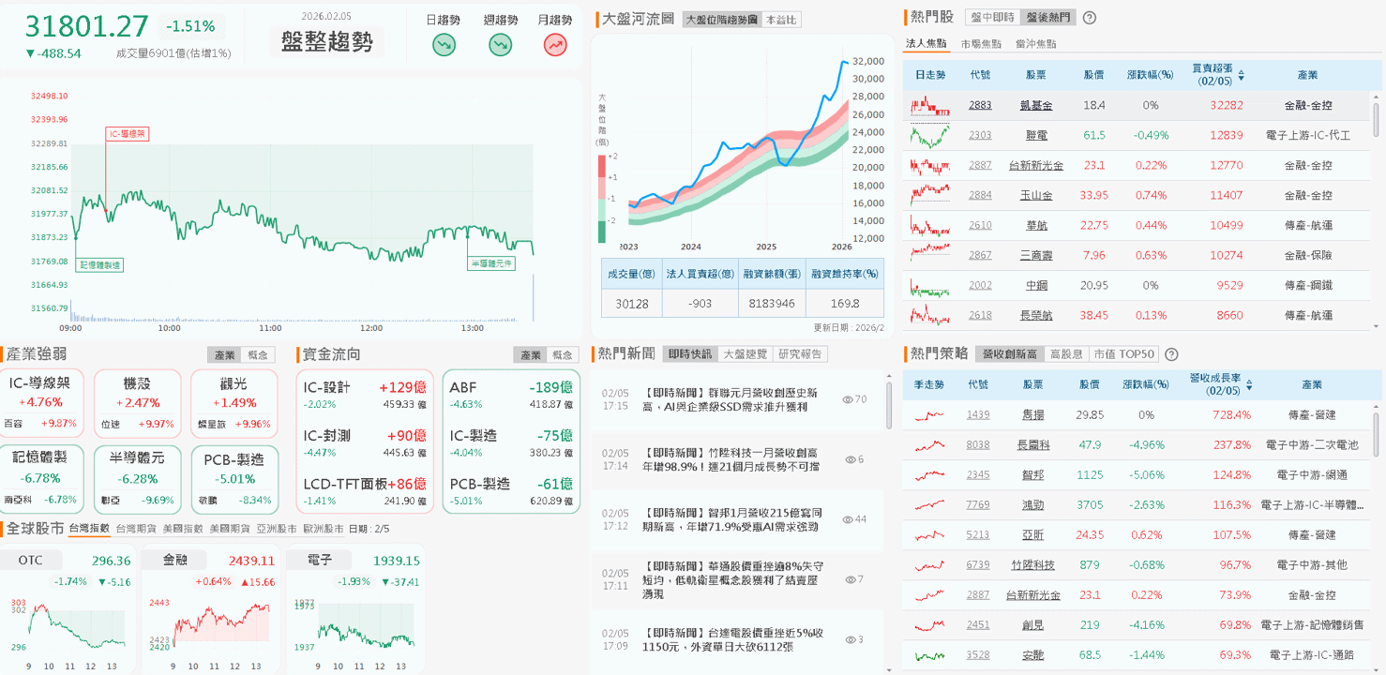Select 盤後熱門 mode in 熱門股
1386x675 pixels.
pos(1047,18)
